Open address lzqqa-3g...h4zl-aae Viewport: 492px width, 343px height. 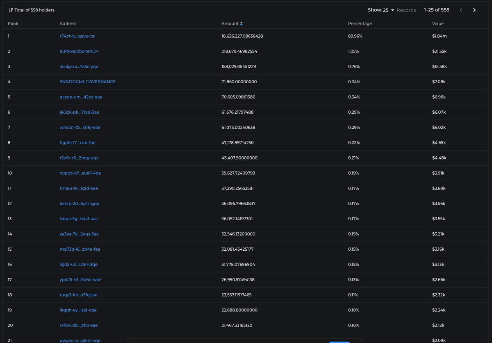tap(79, 219)
